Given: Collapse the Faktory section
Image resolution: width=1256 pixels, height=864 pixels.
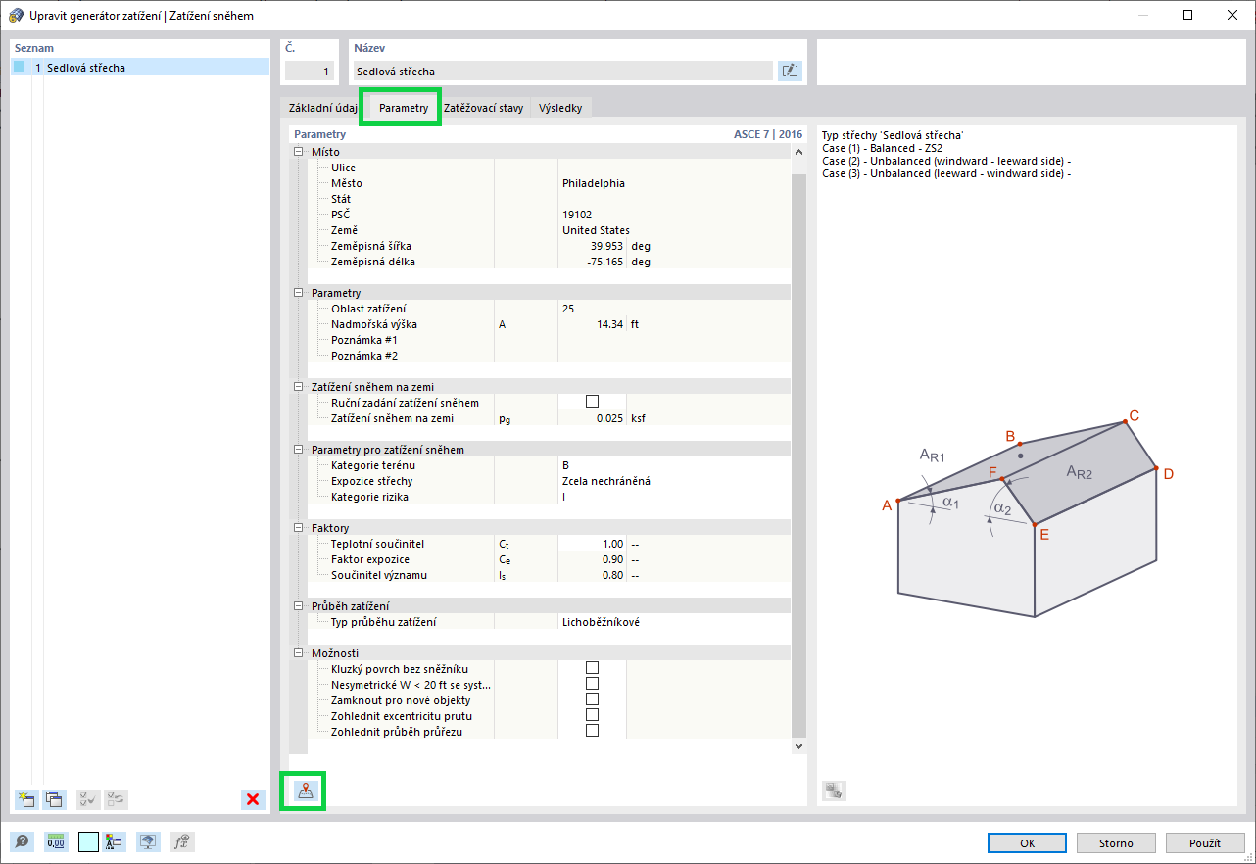Looking at the screenshot, I should pyautogui.click(x=298, y=526).
